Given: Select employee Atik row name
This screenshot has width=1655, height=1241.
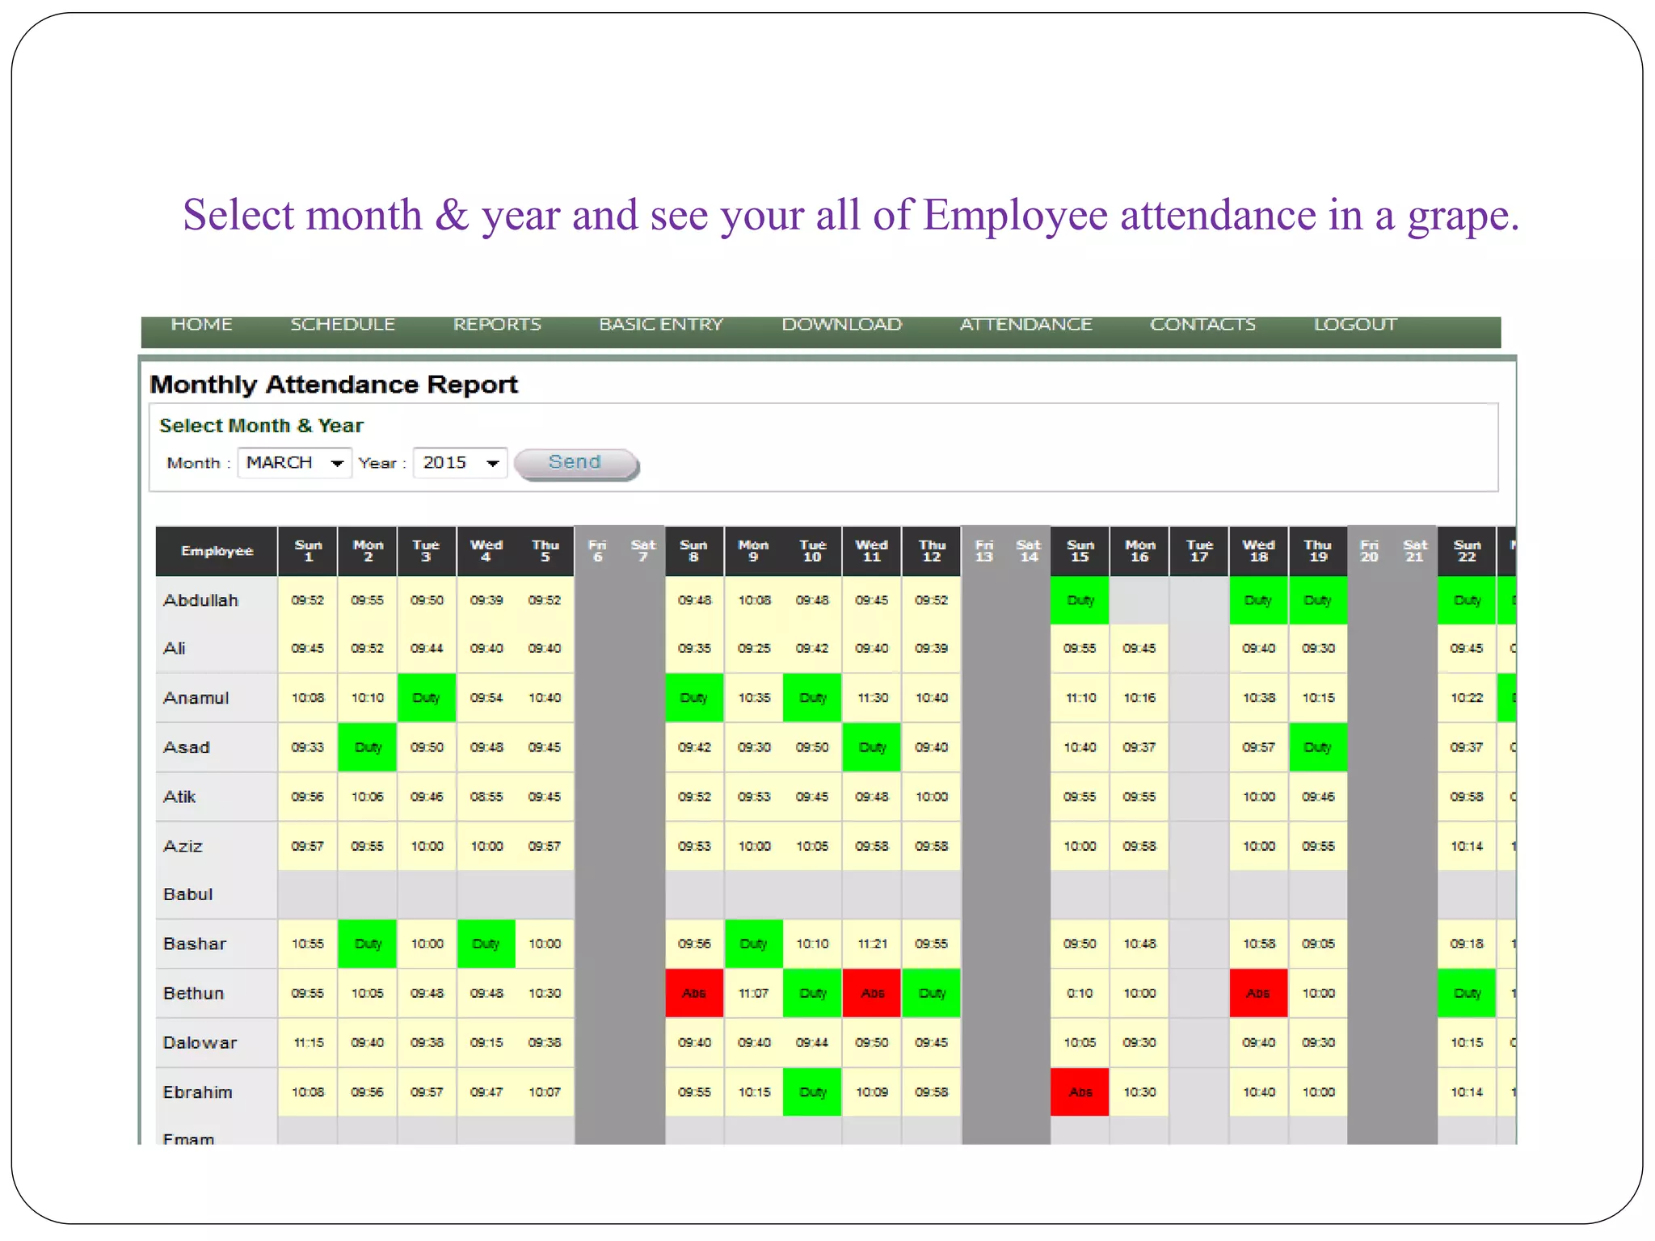Looking at the screenshot, I should click(x=179, y=797).
